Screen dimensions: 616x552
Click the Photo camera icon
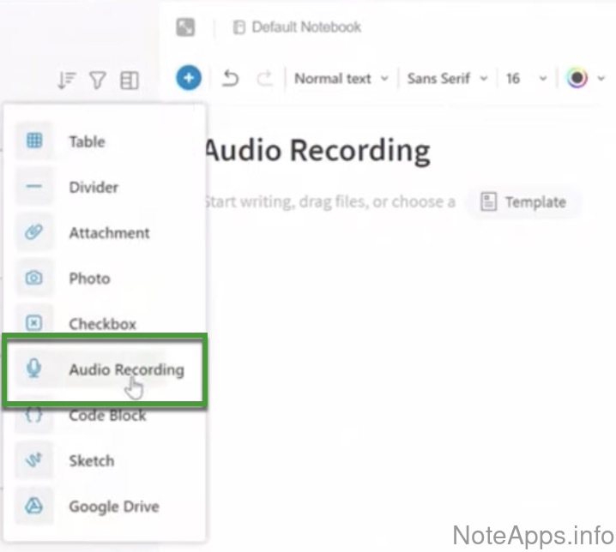[34, 278]
